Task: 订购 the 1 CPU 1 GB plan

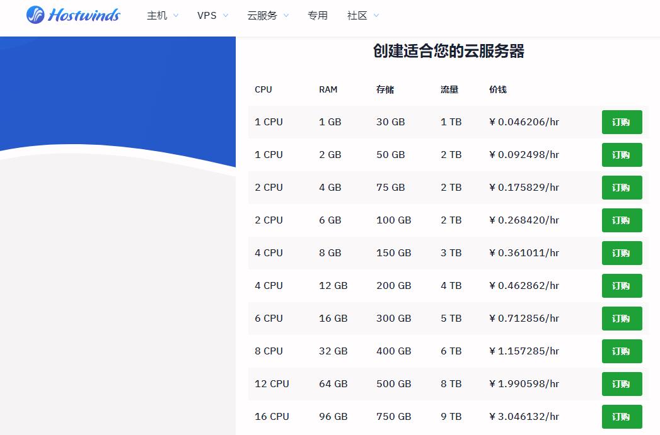Action: coord(622,122)
